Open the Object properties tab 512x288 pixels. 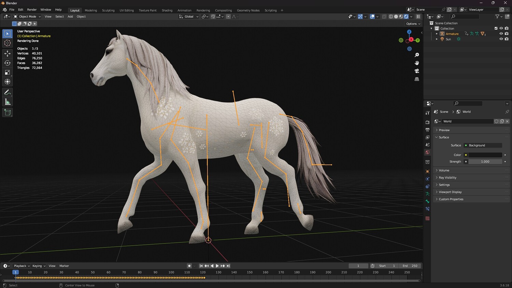tap(427, 171)
